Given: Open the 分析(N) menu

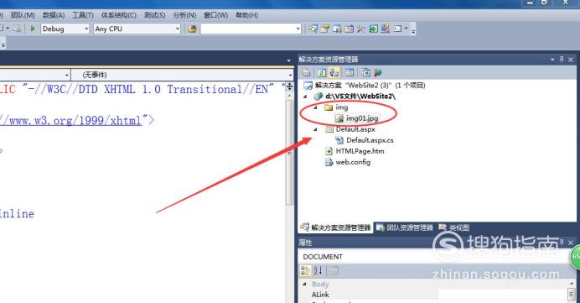Looking at the screenshot, I should [x=184, y=15].
